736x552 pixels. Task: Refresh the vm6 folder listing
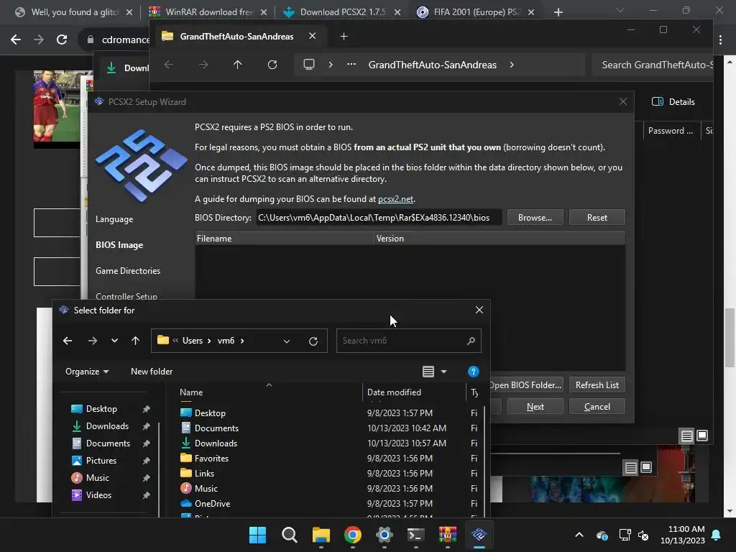pyautogui.click(x=313, y=341)
